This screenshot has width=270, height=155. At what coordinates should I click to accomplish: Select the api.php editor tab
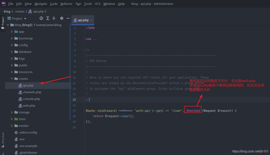point(83,20)
